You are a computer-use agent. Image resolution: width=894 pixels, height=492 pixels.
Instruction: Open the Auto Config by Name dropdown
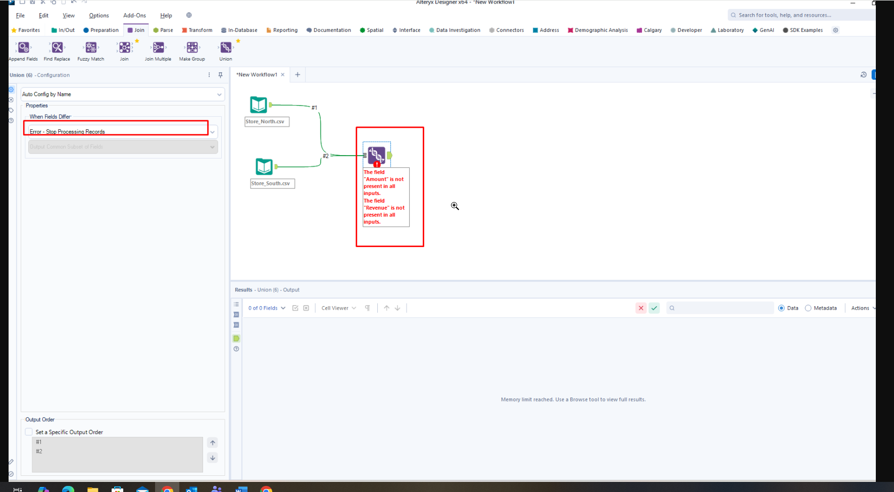pos(122,94)
